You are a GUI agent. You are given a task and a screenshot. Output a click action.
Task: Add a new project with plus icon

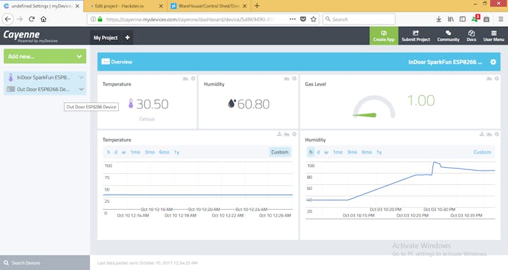[x=127, y=38]
